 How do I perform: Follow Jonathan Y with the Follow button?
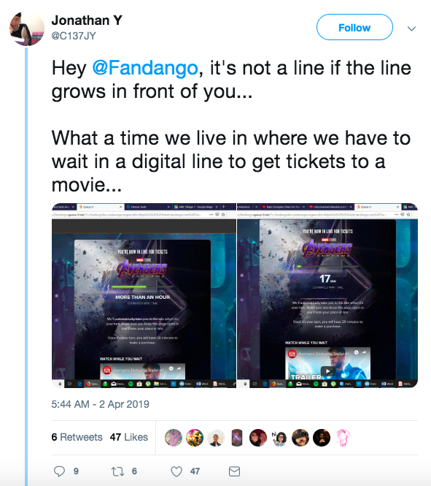click(354, 27)
